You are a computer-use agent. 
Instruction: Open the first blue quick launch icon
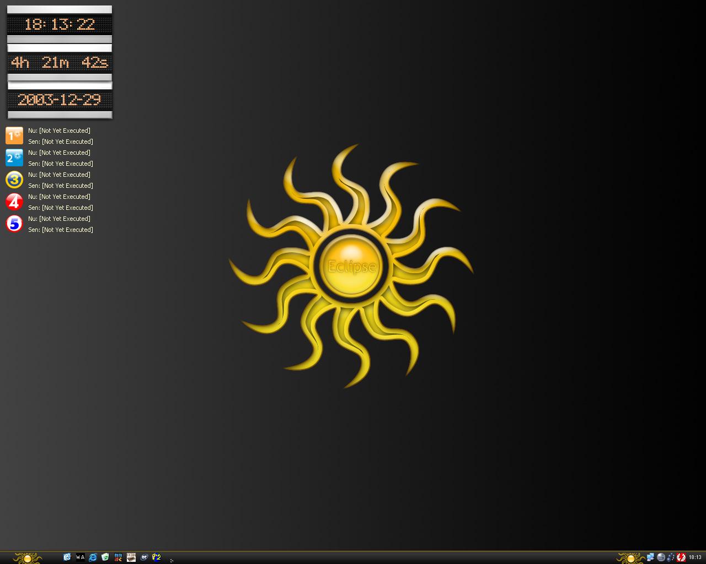[x=67, y=557]
